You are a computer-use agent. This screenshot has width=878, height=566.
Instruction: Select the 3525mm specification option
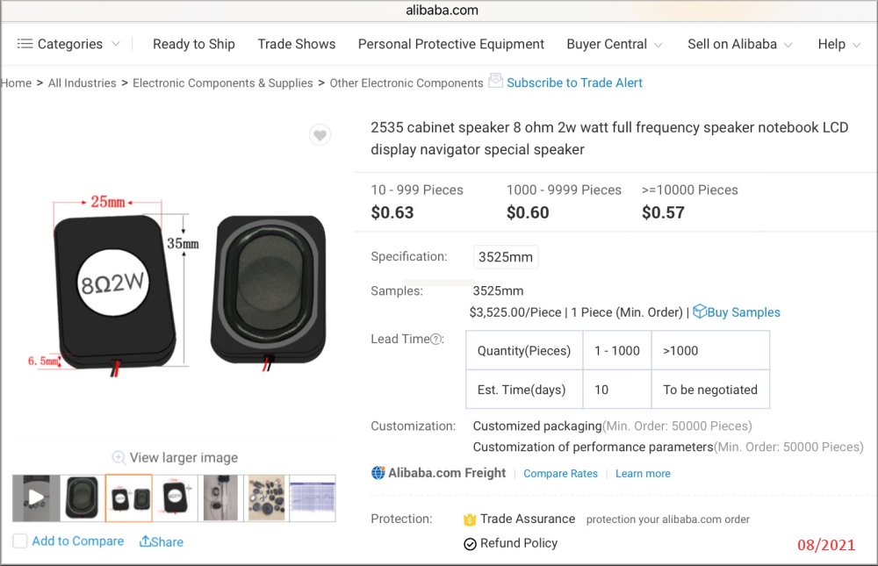[505, 257]
